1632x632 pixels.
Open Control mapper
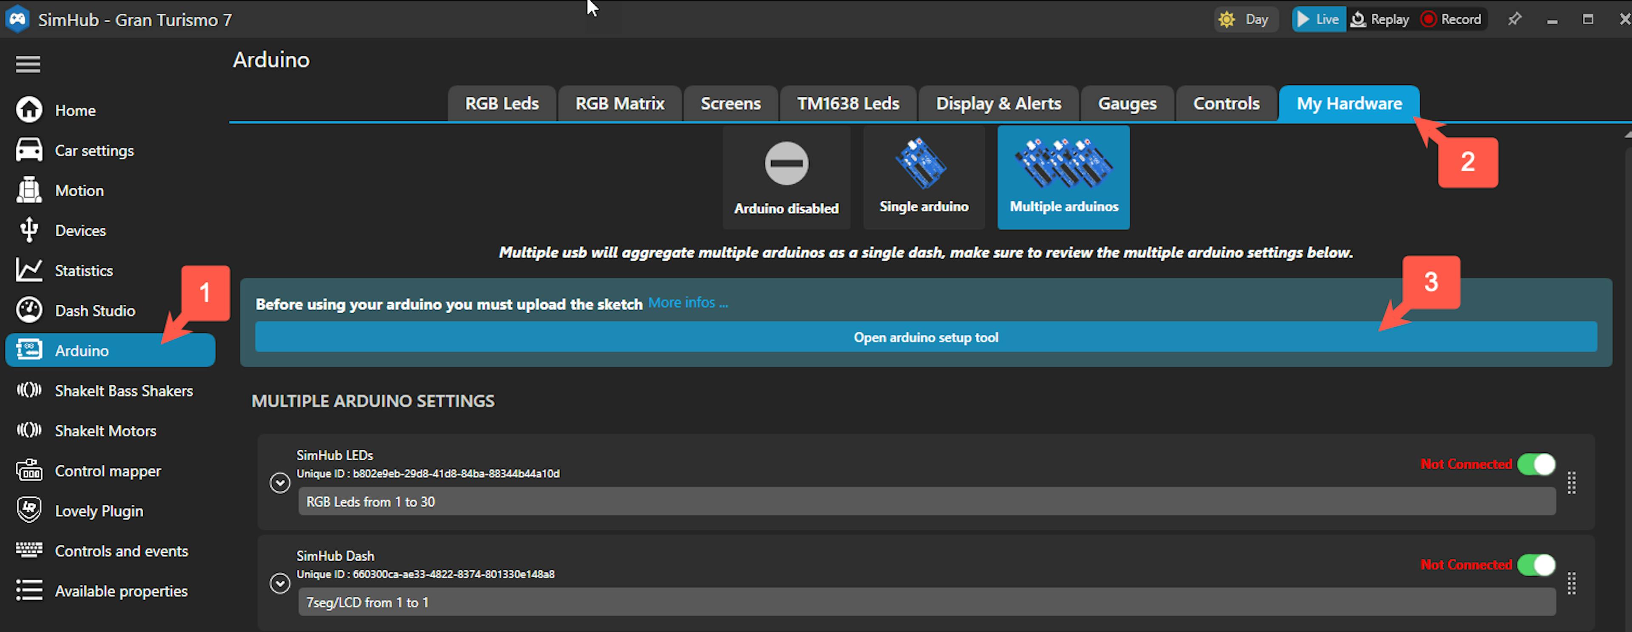tap(110, 470)
